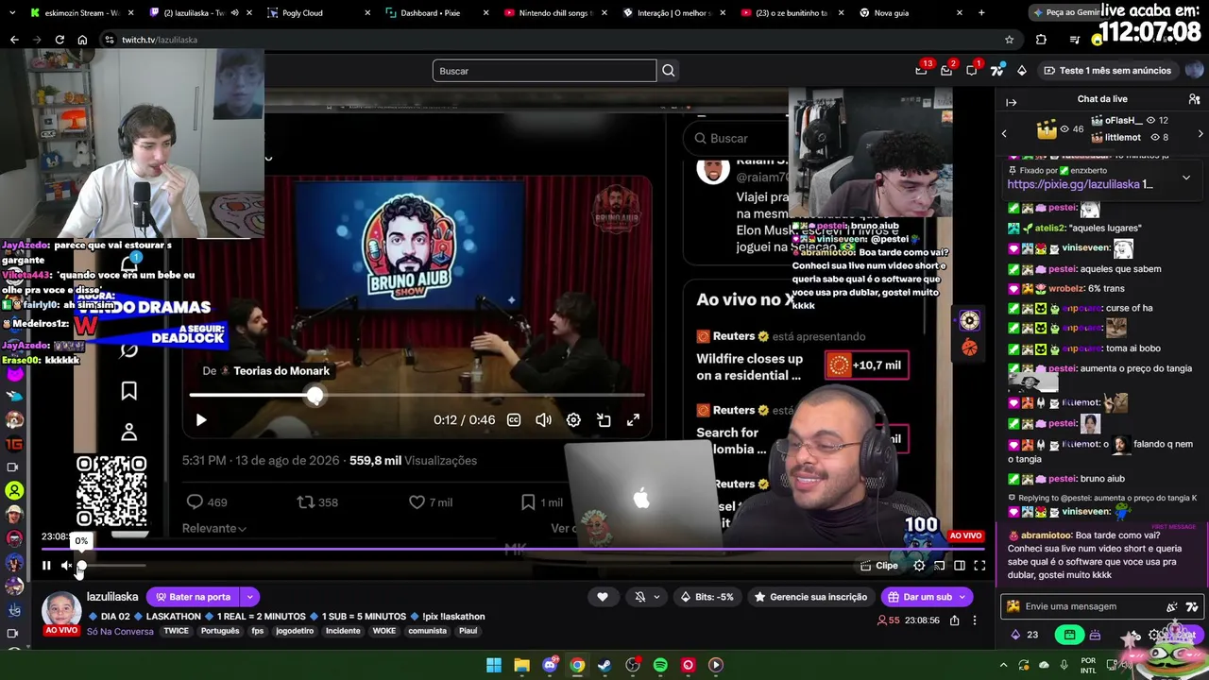Open Windows Start menu
The width and height of the screenshot is (1209, 680).
(494, 665)
